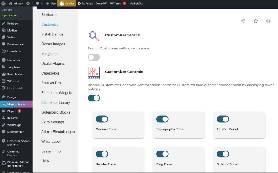Viewport: 278px width, 173px height.
Task: Click the lifebuoy support icon at top right
Action: 268,21
